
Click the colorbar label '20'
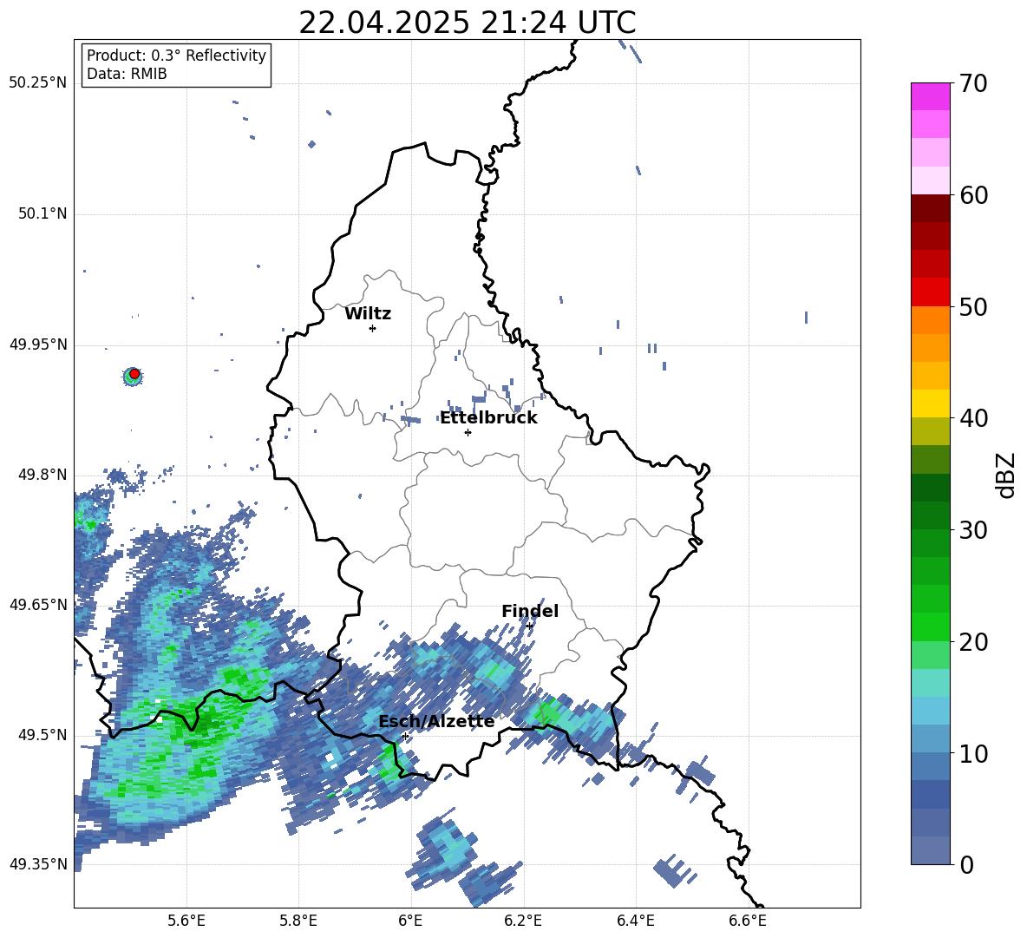click(x=973, y=642)
